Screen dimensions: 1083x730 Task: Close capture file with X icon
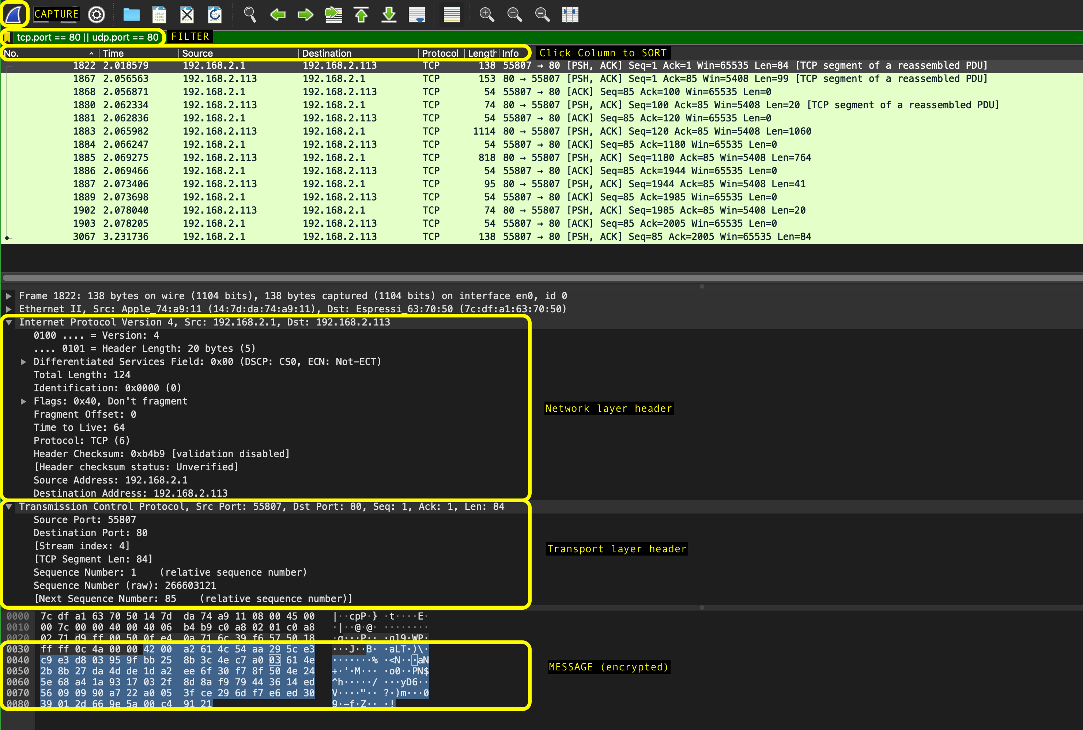[x=186, y=14]
